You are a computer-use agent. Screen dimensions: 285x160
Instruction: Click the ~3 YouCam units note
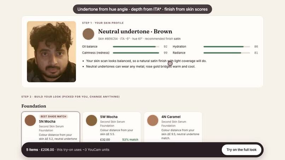83,150
